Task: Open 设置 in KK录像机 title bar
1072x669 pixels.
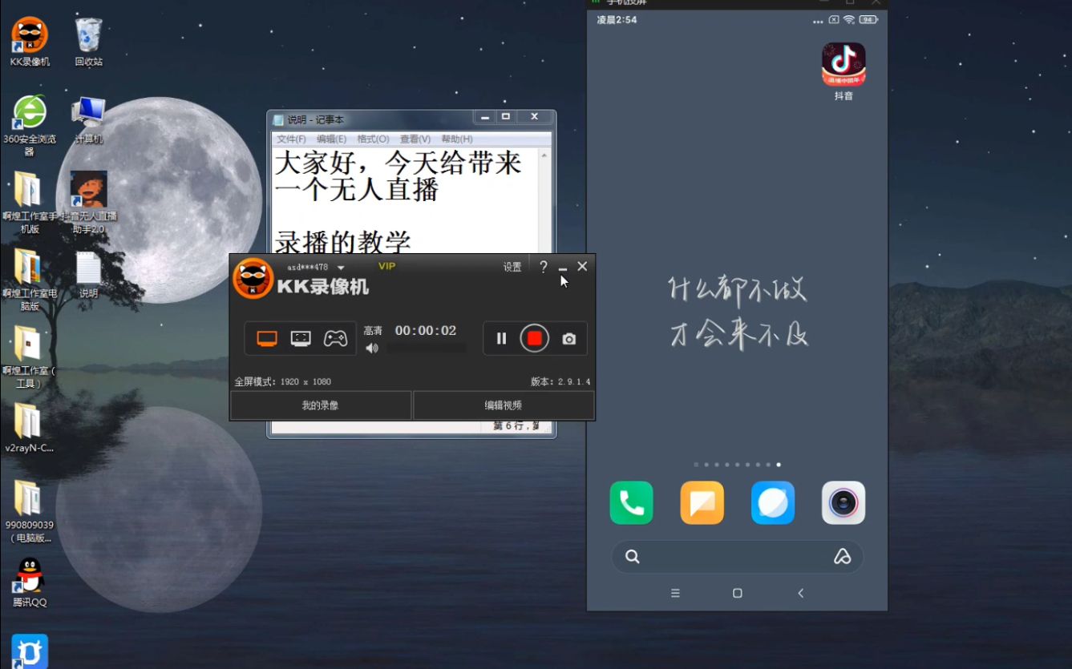Action: (512, 267)
